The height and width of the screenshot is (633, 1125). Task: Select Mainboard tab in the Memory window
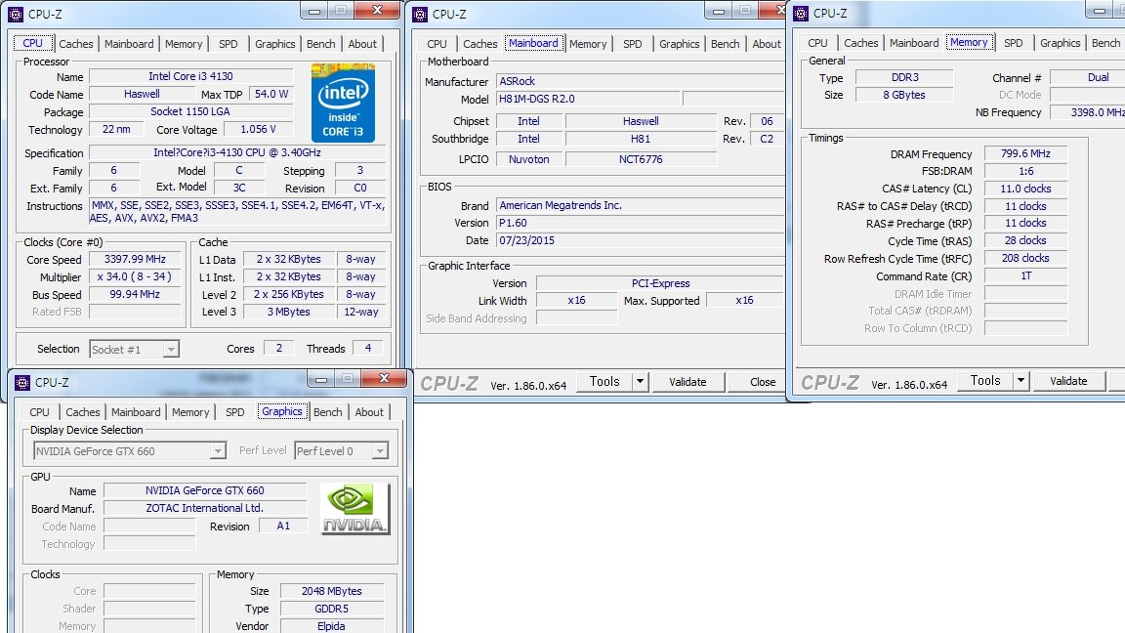(x=914, y=43)
